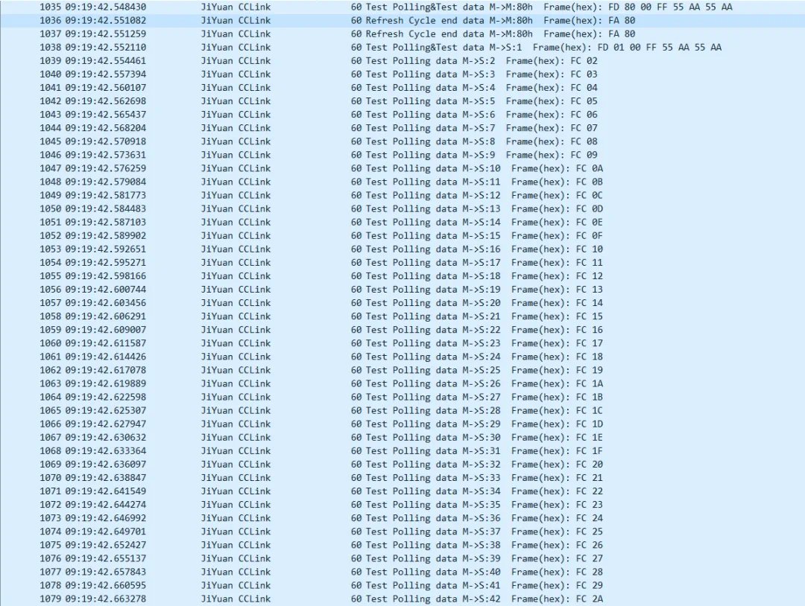Select packet 1068 with frame FC 1F
The width and height of the screenshot is (805, 606).
click(402, 451)
